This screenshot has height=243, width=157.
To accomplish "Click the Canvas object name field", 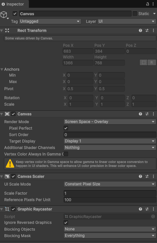I will point(75,14).
